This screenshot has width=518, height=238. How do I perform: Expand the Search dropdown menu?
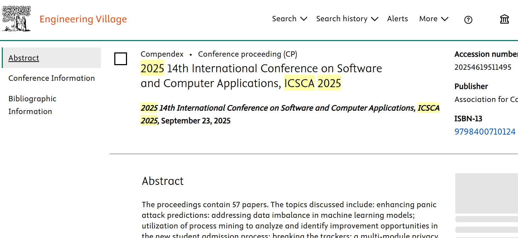tap(289, 19)
